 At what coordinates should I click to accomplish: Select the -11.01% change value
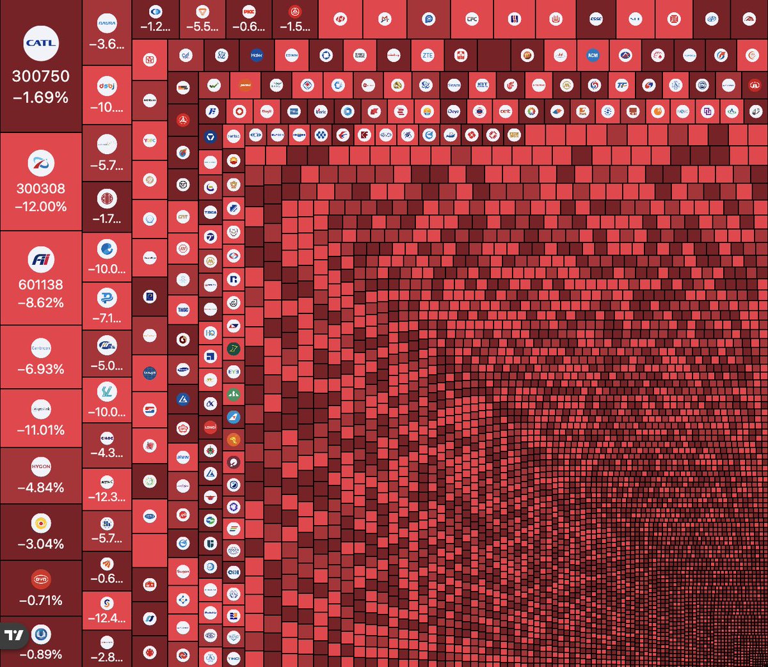[41, 430]
